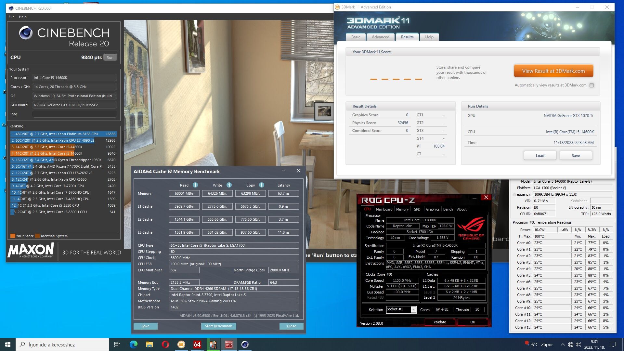
Task: Click the Memory Read value 68001 MB/s
Action: pyautogui.click(x=184, y=193)
